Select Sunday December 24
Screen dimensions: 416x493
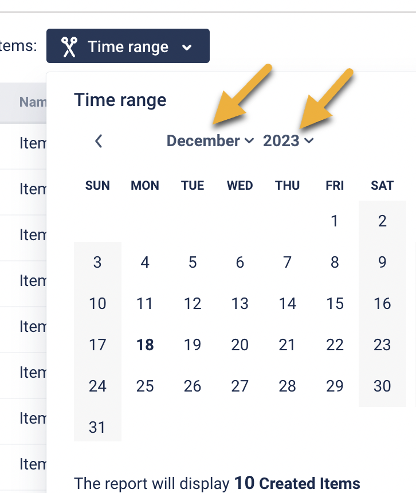pyautogui.click(x=97, y=386)
